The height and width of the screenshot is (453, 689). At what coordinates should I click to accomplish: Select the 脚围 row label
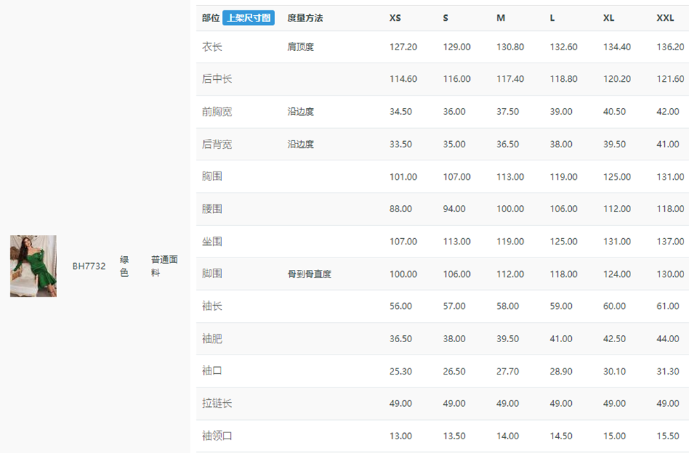[212, 273]
